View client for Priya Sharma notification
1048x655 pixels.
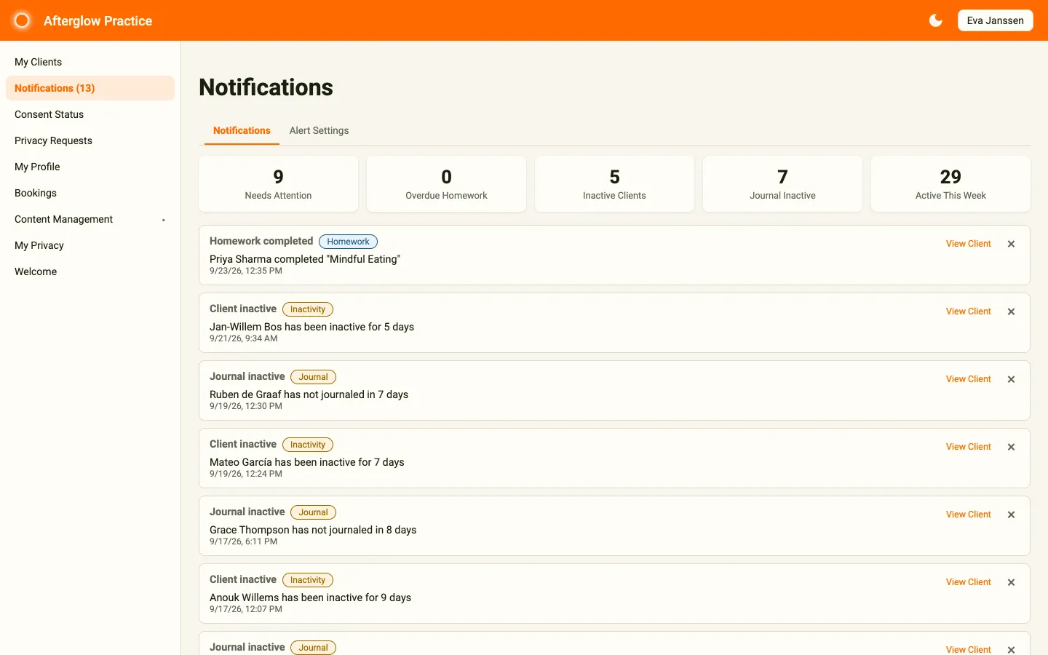[968, 244]
